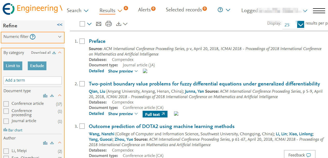This screenshot has width=328, height=158.
Task: Open the Numeric filter help icon
Action: [32, 37]
